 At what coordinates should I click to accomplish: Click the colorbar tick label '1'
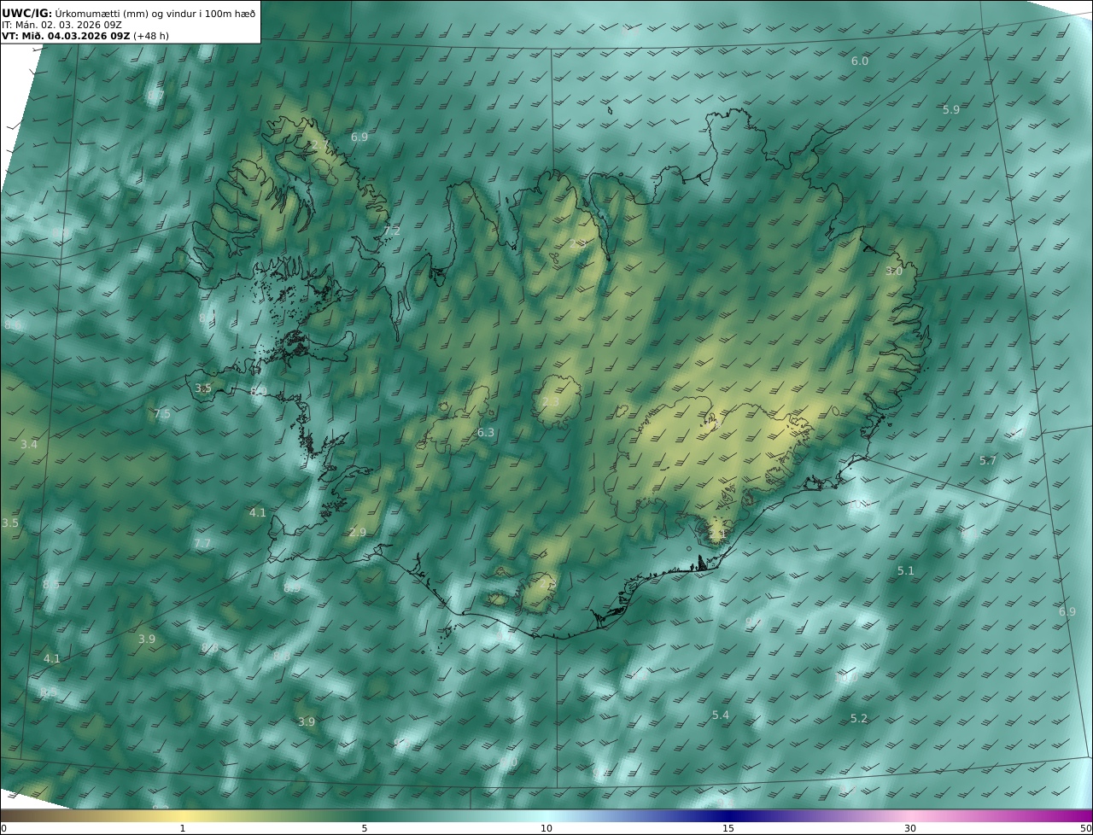[182, 828]
